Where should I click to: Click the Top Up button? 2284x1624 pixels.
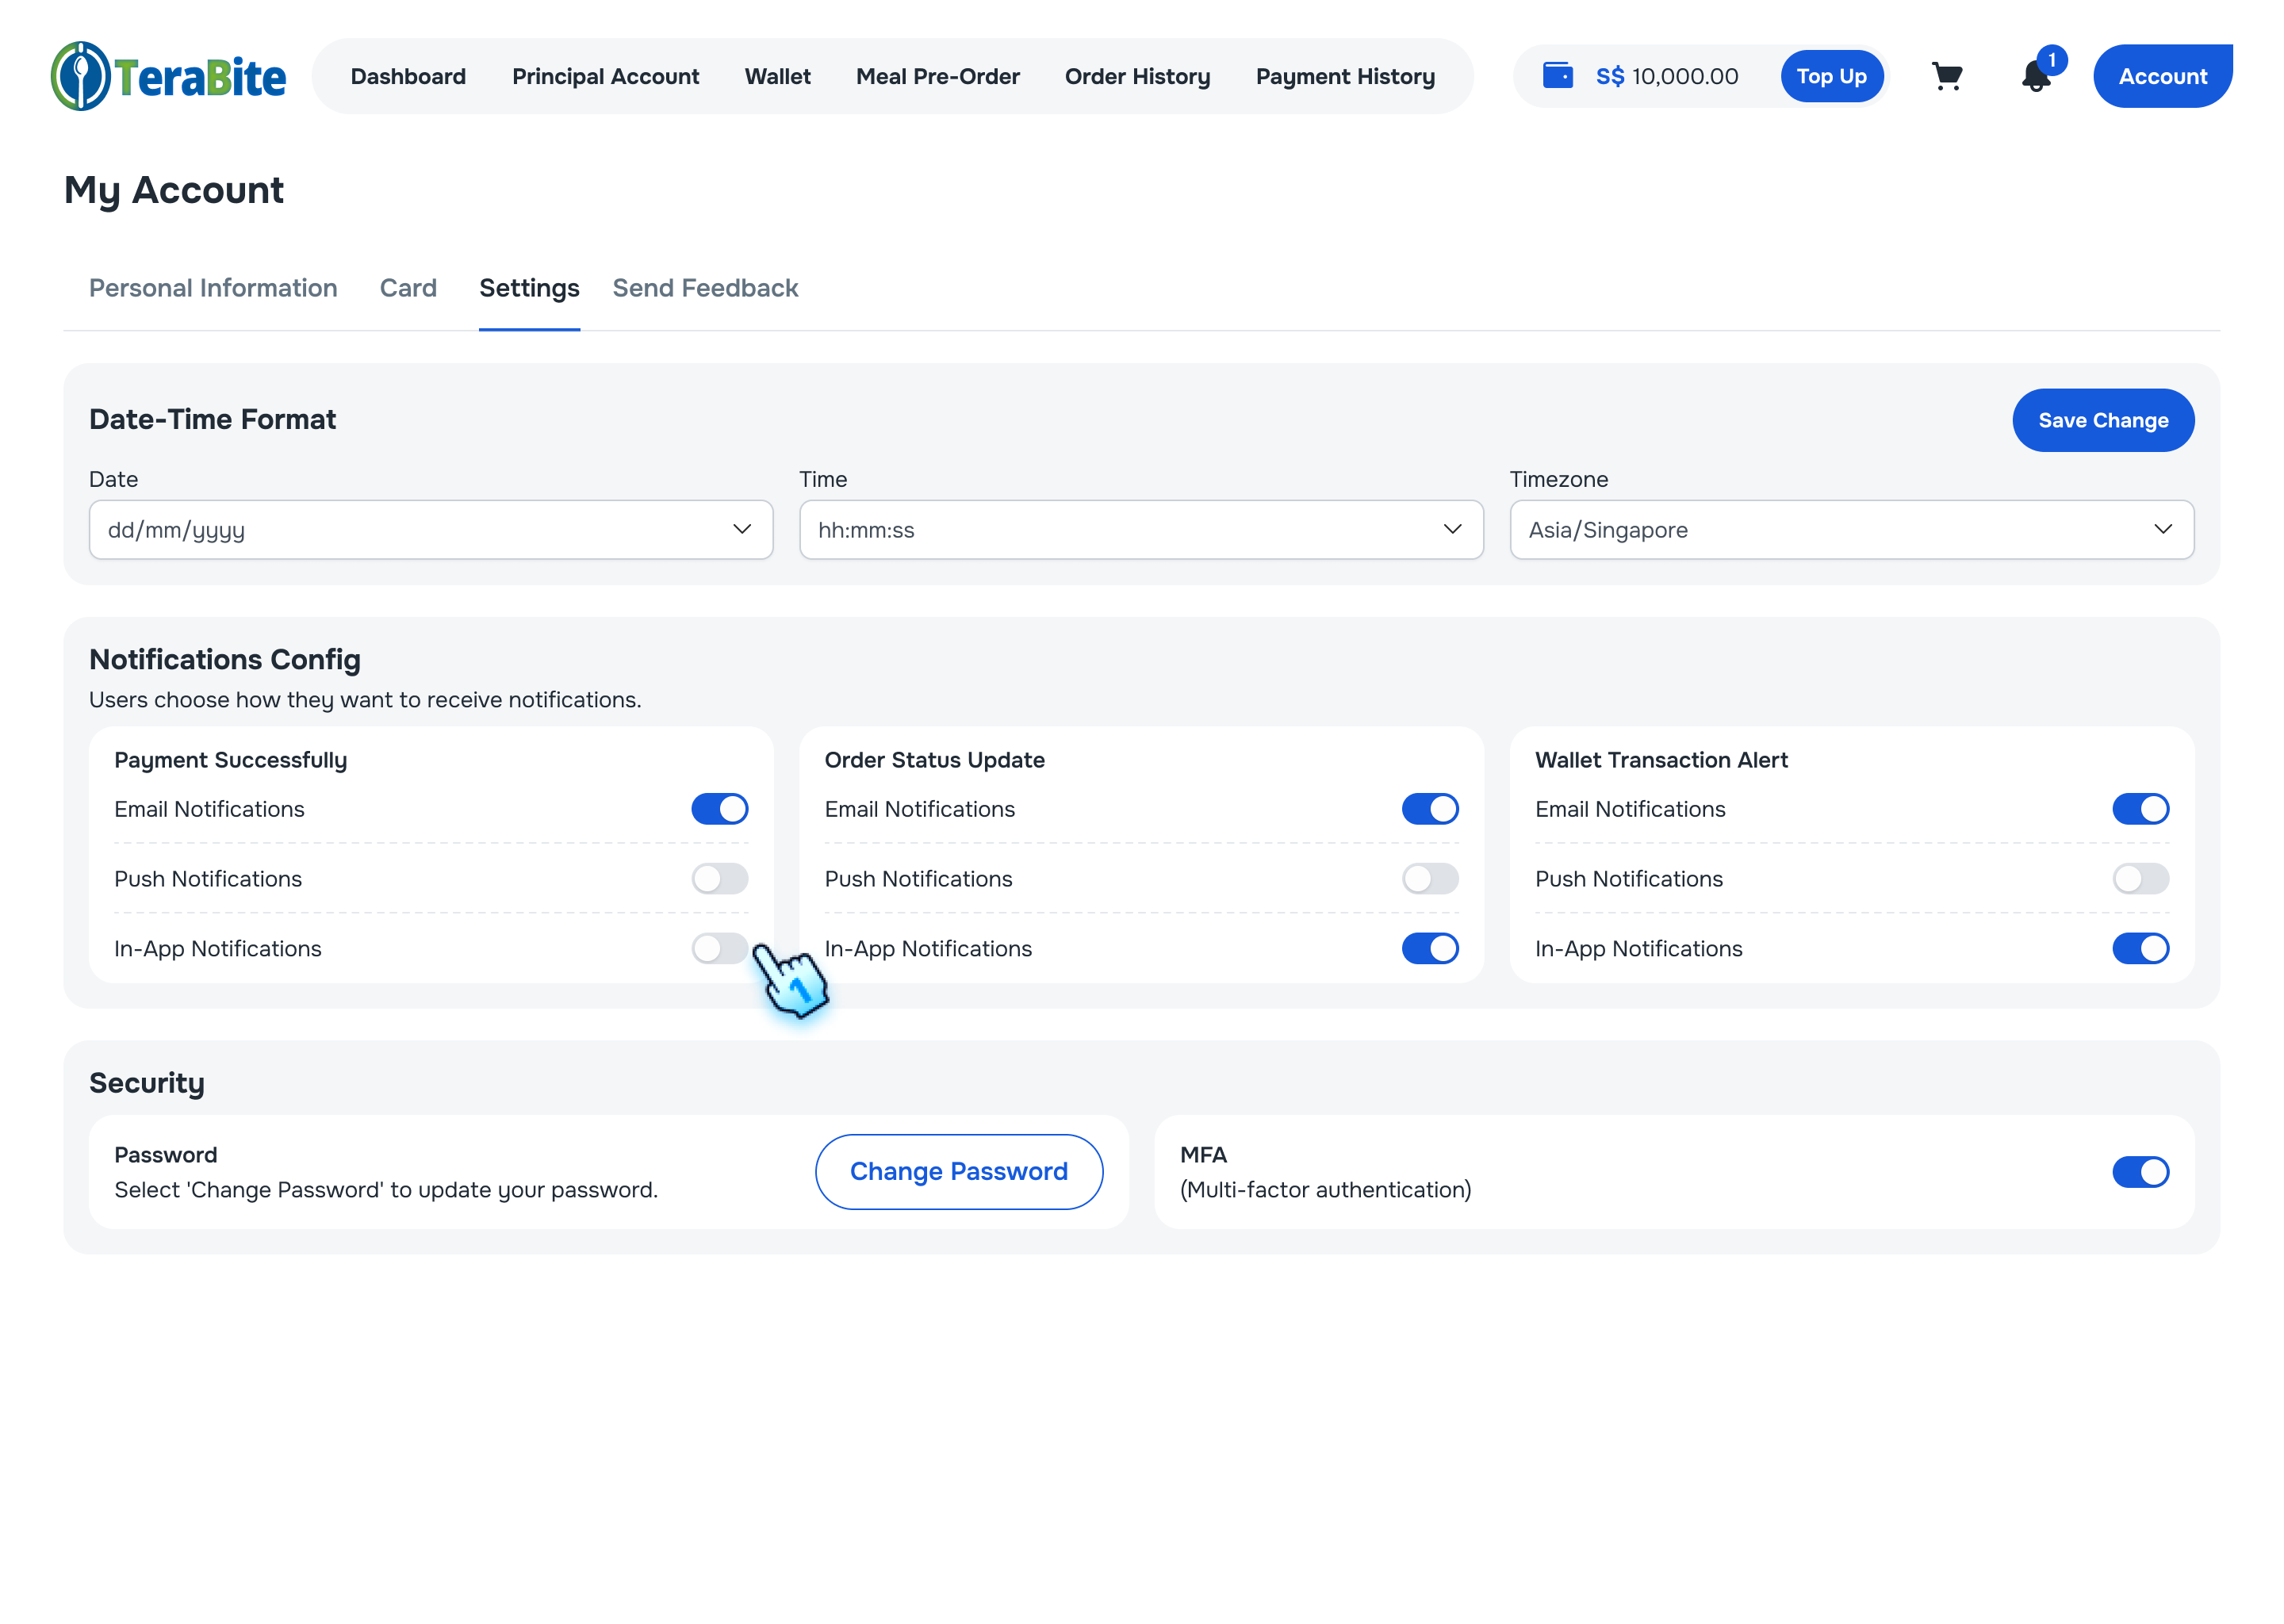pyautogui.click(x=1830, y=76)
